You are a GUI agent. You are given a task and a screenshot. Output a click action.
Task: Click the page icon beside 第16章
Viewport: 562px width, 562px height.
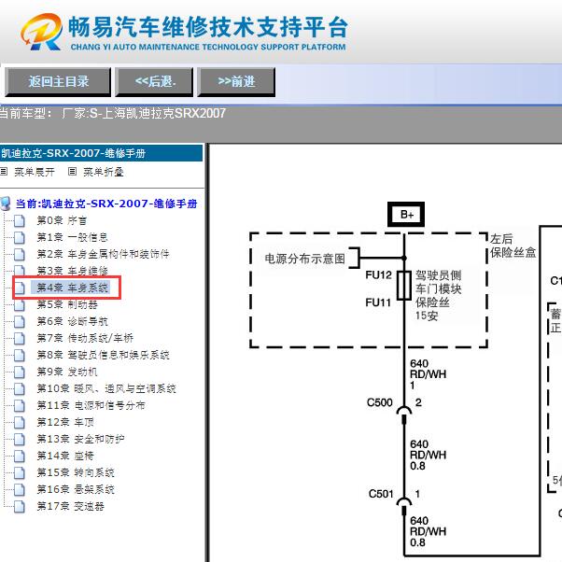(20, 490)
